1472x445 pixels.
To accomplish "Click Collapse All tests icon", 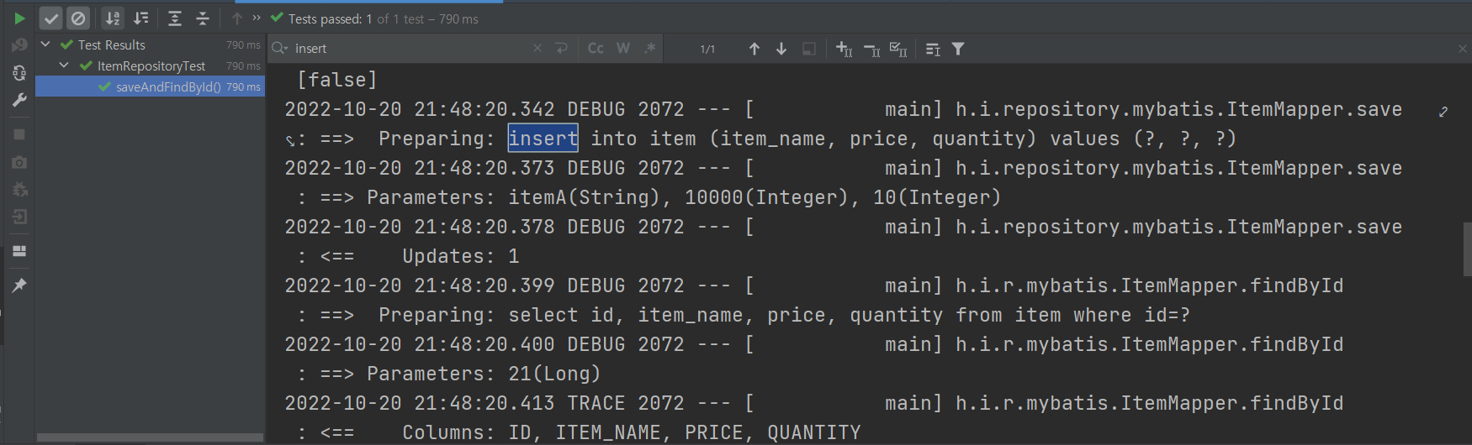I will (x=203, y=18).
